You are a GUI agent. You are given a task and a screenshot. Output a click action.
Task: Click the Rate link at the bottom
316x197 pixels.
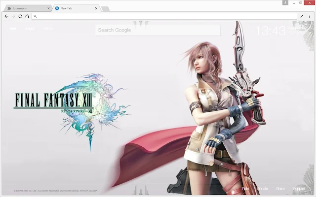pyautogui.click(x=245, y=189)
